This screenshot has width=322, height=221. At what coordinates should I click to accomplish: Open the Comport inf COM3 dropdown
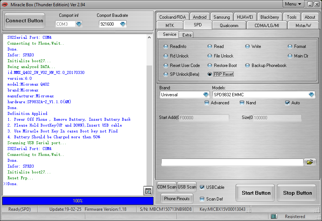(79, 24)
